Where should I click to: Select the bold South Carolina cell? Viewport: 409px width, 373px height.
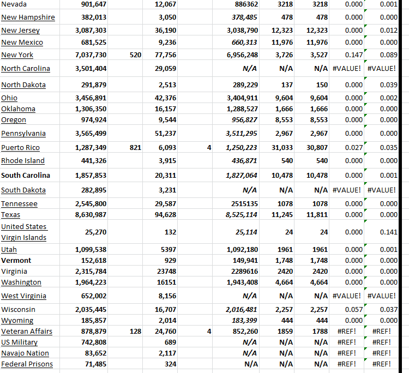[x=26, y=176]
